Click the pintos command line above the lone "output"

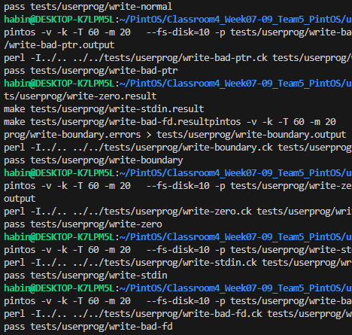tap(178, 186)
